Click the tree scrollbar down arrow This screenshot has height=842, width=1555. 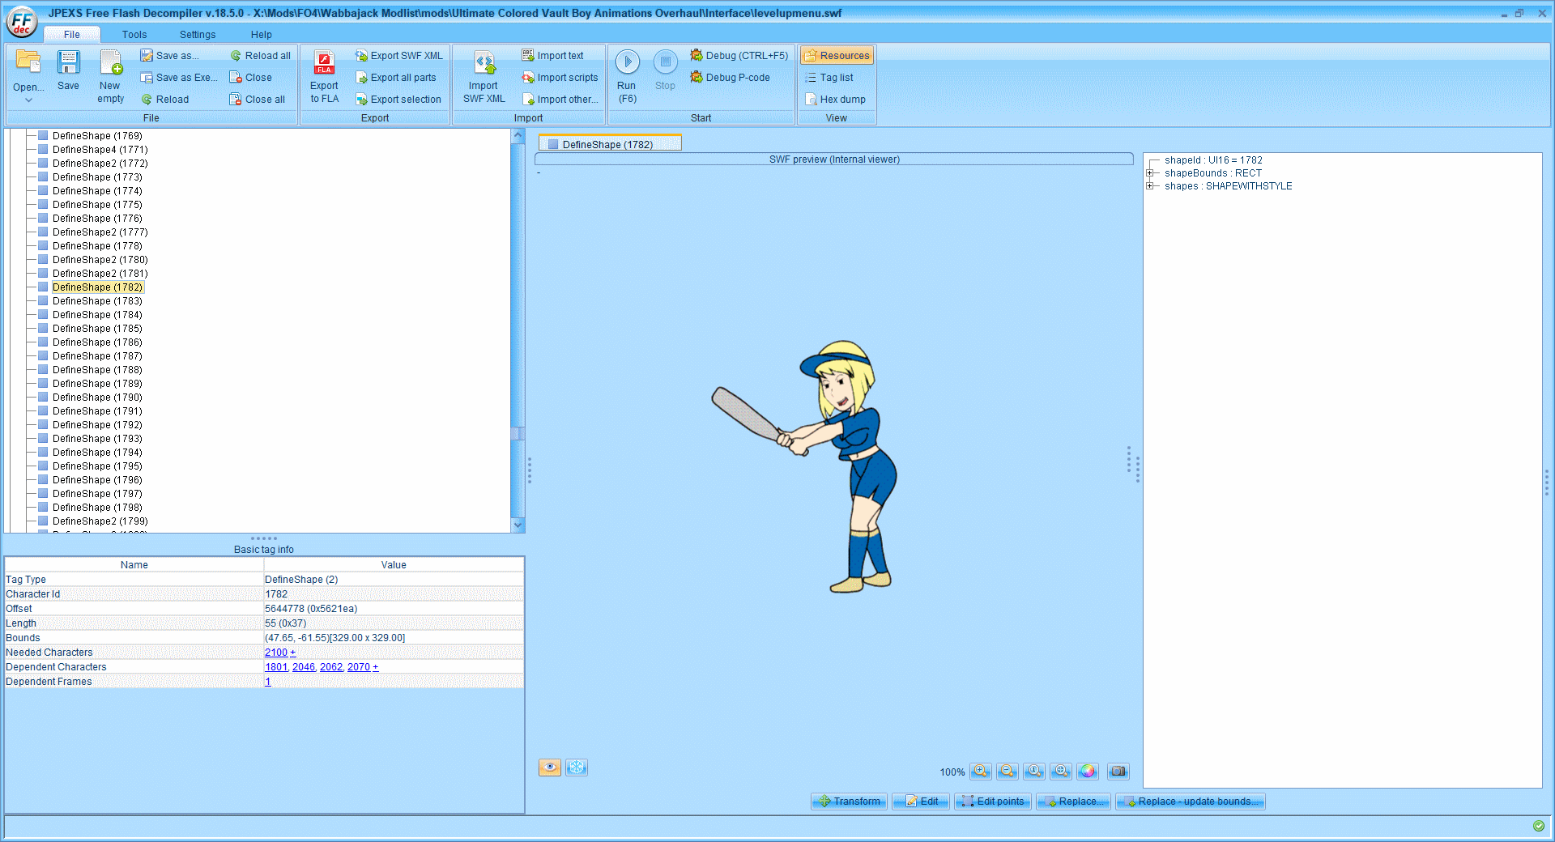518,525
